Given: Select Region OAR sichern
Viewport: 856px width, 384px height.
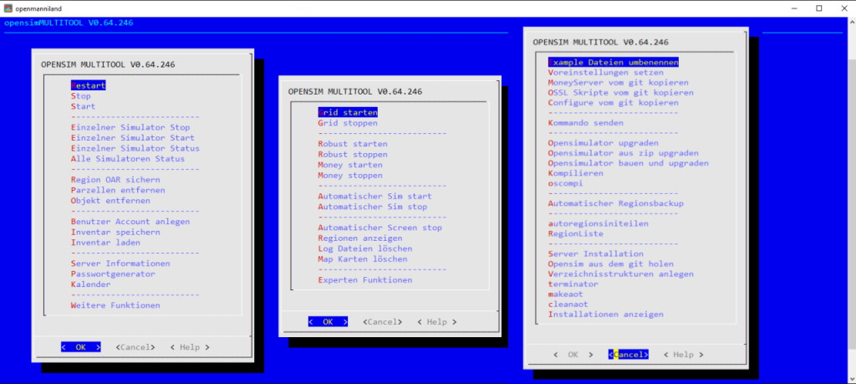Looking at the screenshot, I should point(115,180).
